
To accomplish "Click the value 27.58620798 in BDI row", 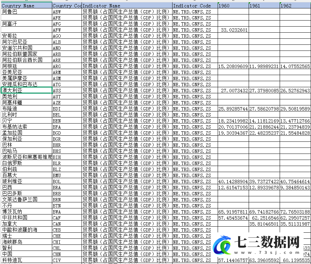I will point(265,109).
